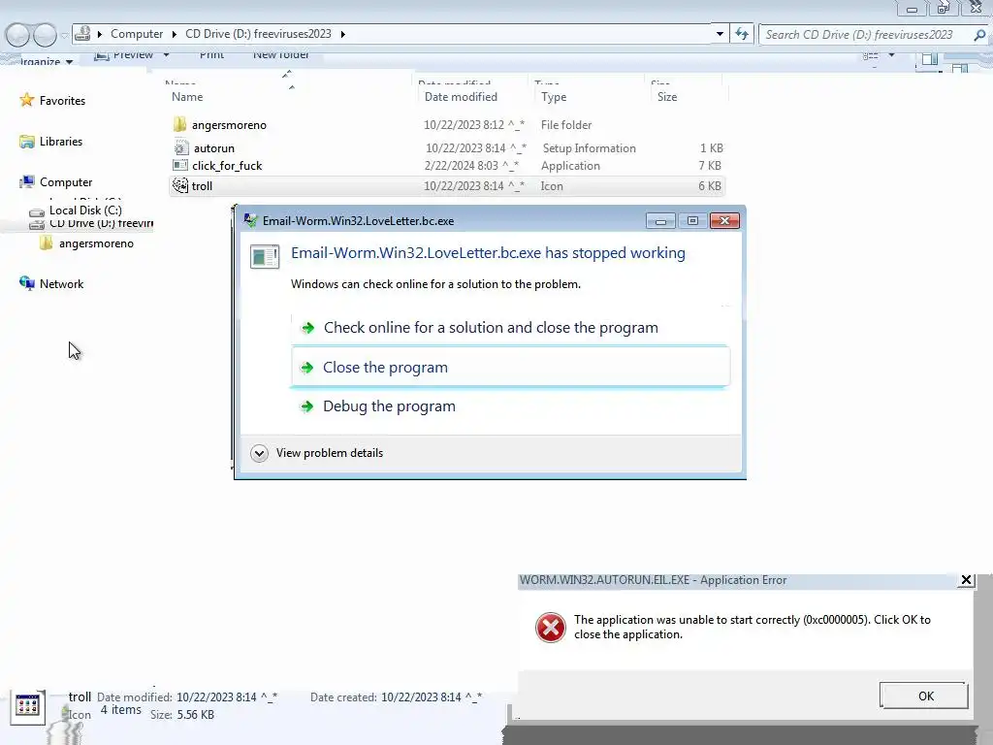
Task: Open Network in navigation pane
Action: (x=61, y=284)
